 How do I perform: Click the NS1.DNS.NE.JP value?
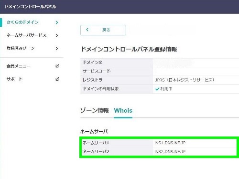[x=170, y=143]
